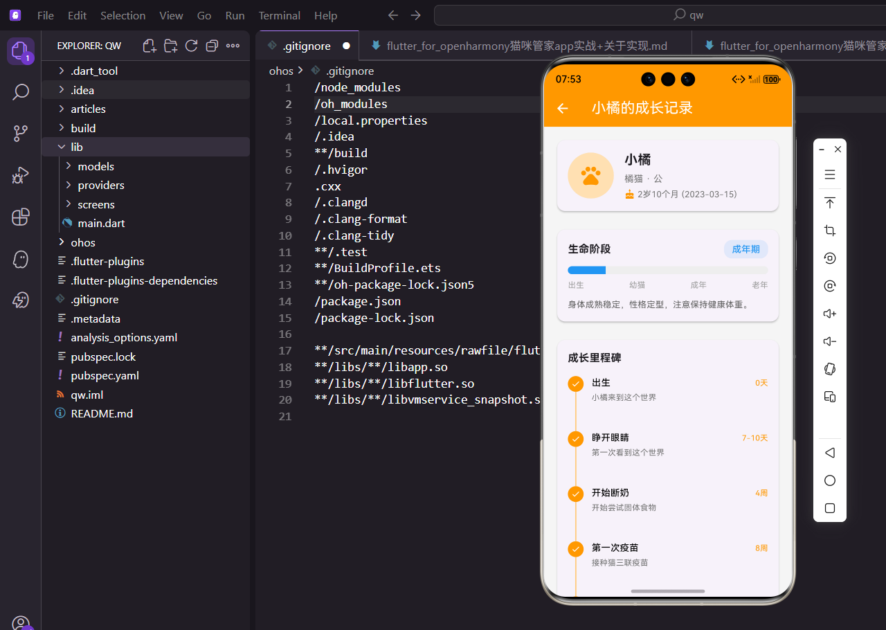Click the Accounts icon at sidebar bottom
This screenshot has height=630, width=886.
pos(20,623)
